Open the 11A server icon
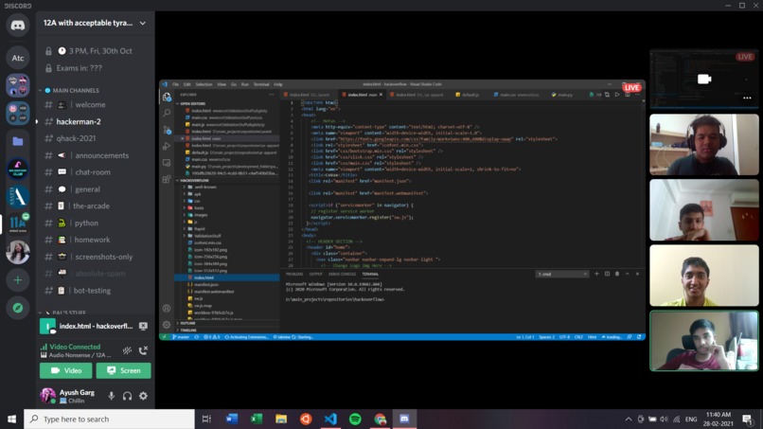Viewport: 763px width, 429px height. click(18, 224)
